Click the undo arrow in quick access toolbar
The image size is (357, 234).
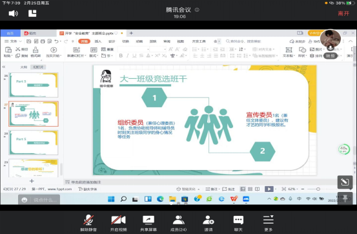click(x=56, y=41)
